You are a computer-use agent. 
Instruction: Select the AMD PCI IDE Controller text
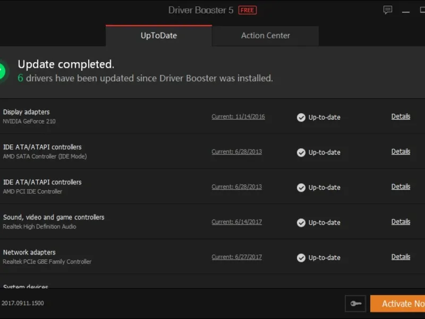point(32,191)
